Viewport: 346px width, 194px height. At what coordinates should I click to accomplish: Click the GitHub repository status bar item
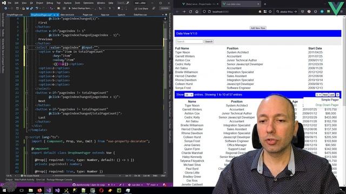(89, 185)
